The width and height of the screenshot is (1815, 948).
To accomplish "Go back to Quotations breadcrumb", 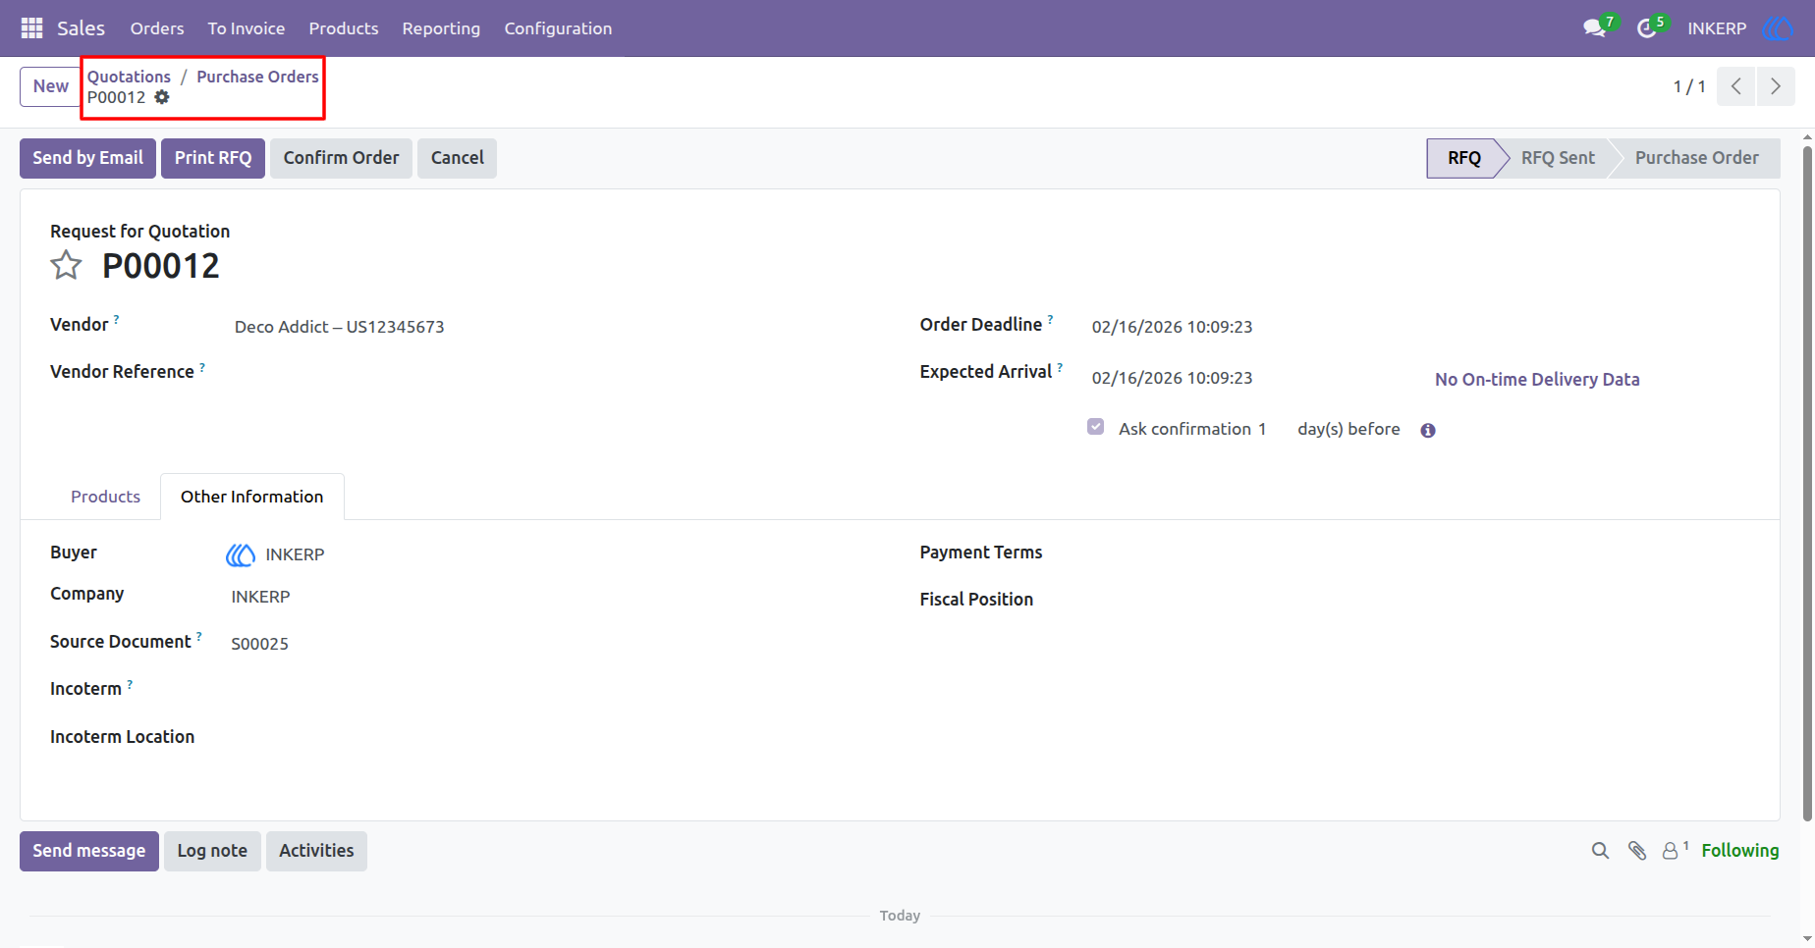I will tap(129, 77).
